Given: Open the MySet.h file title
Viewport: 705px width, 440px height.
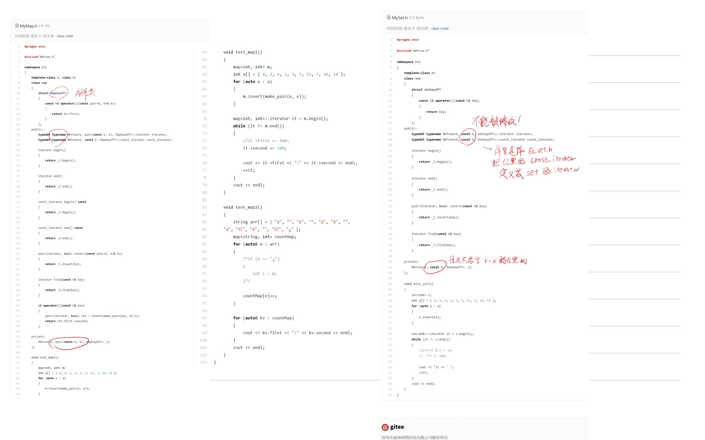Looking at the screenshot, I should pyautogui.click(x=400, y=18).
